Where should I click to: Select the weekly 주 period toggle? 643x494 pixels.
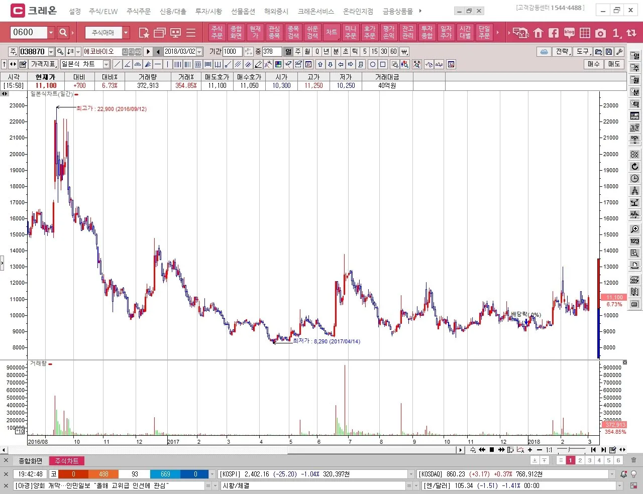298,52
